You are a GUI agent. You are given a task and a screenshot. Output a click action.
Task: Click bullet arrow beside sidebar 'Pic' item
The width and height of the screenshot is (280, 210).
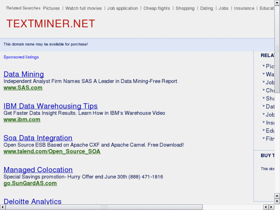263,66
